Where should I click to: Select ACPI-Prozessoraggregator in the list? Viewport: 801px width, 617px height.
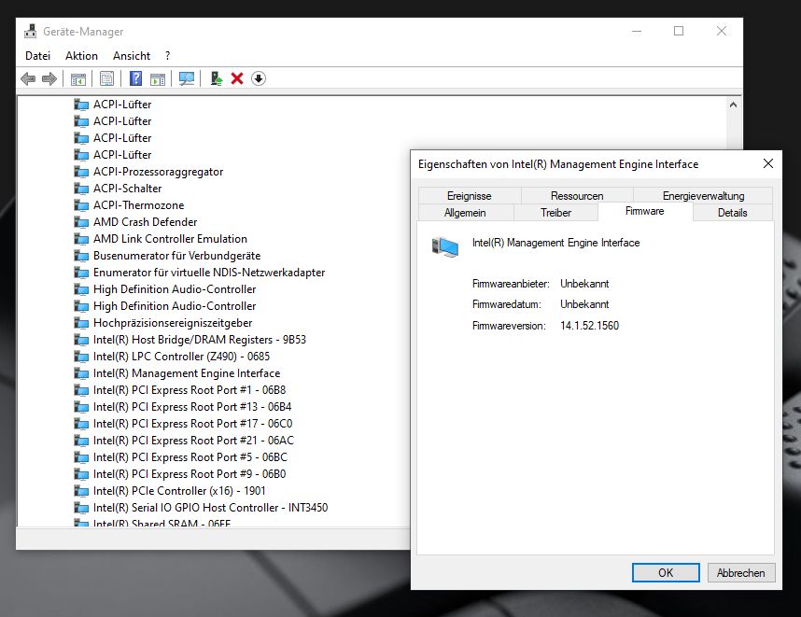(x=158, y=172)
